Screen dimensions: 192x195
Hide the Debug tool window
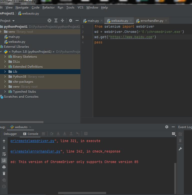173,127
